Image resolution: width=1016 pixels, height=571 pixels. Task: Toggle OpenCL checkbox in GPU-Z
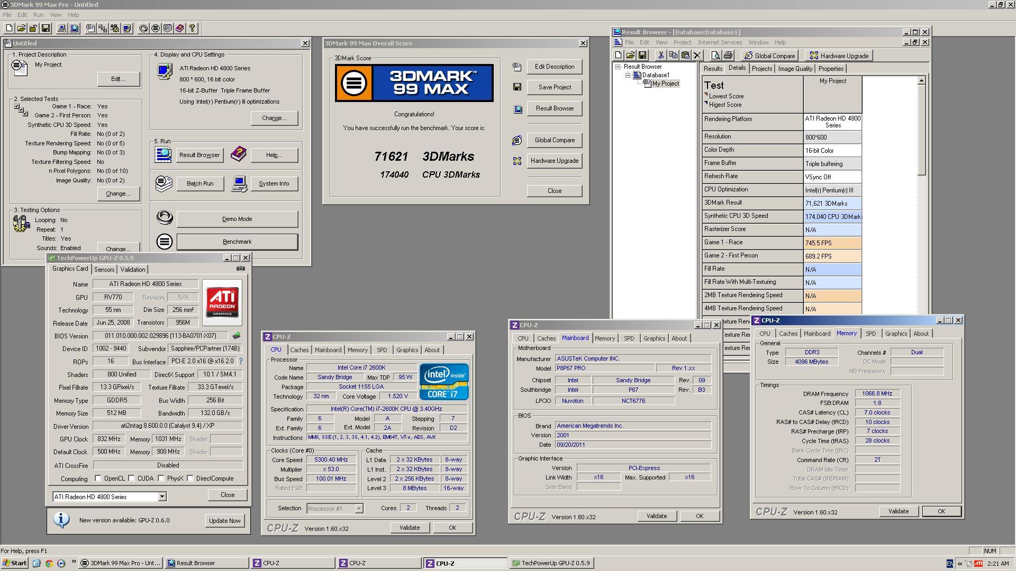[x=98, y=478]
